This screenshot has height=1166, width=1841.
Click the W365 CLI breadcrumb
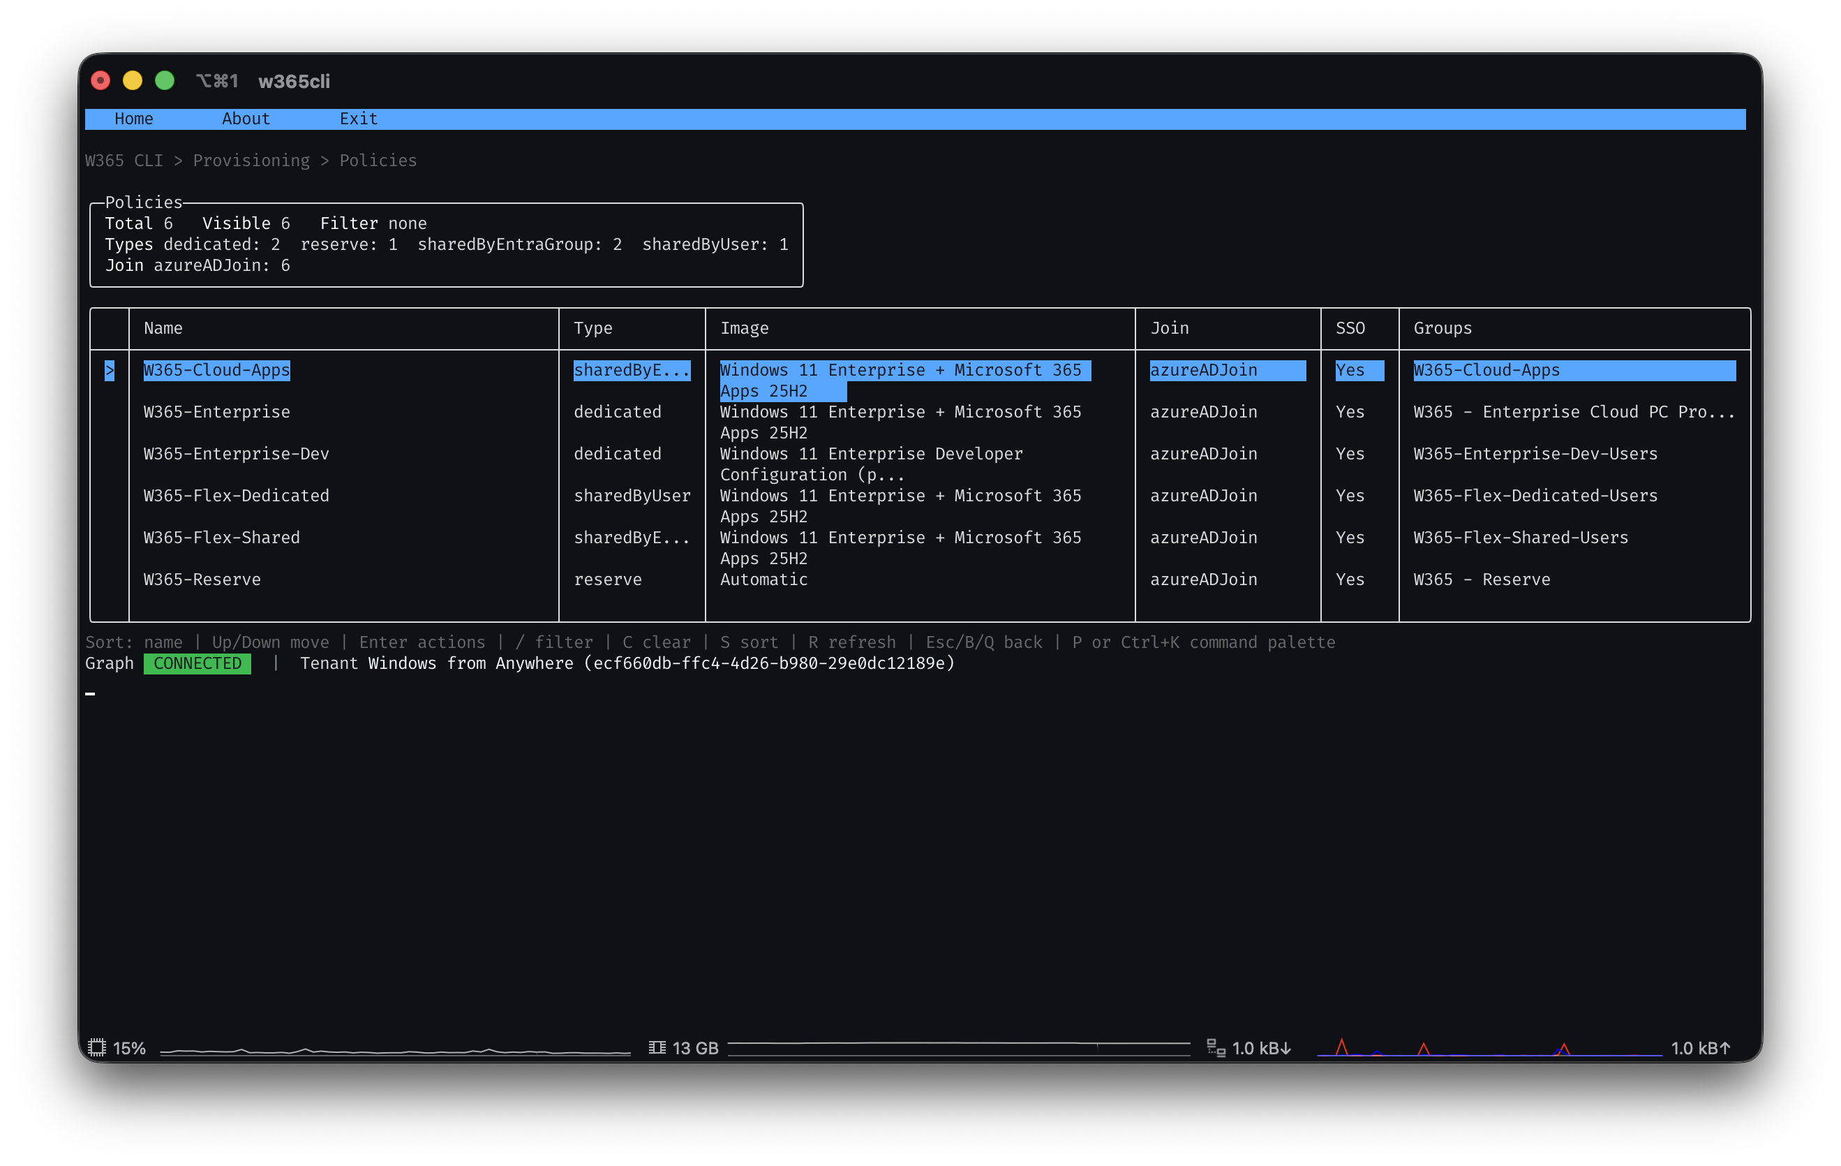124,161
